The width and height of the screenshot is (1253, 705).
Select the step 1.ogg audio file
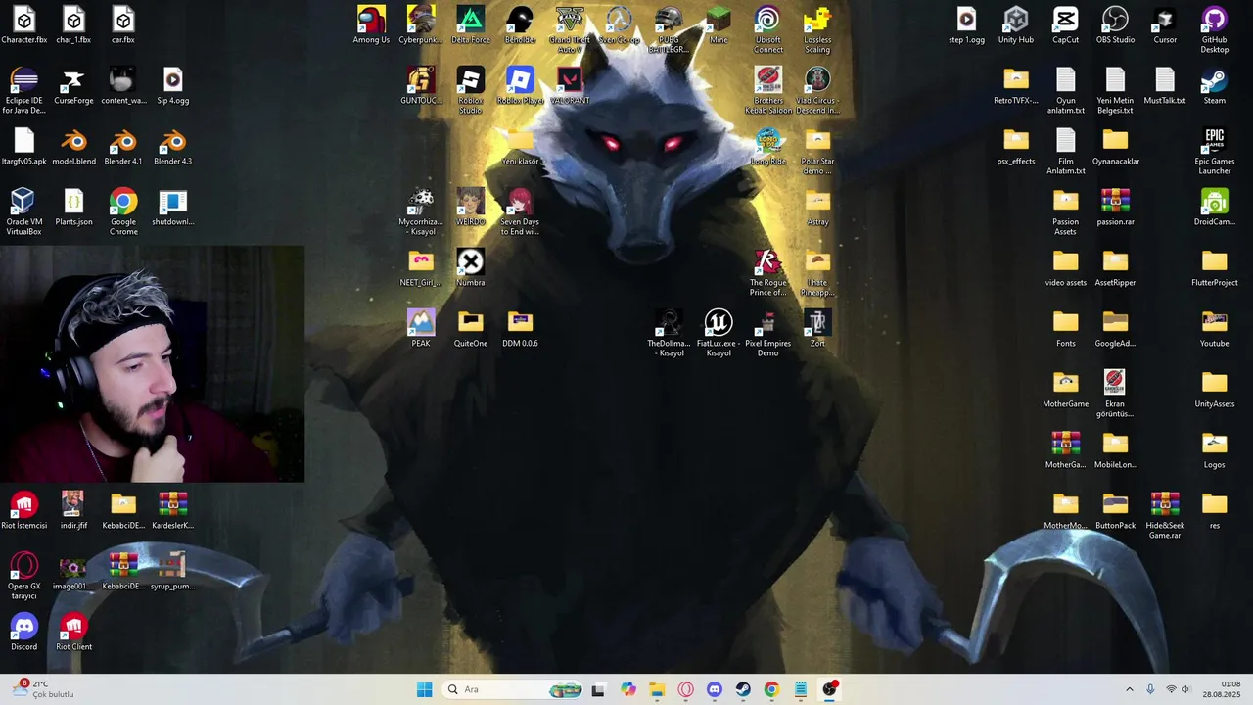point(966,25)
